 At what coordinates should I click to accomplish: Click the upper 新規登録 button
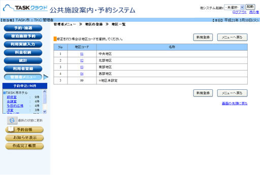tap(203, 37)
